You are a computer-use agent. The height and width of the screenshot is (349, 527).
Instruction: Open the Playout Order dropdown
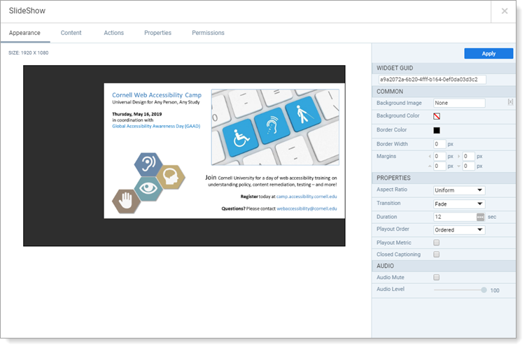click(459, 230)
